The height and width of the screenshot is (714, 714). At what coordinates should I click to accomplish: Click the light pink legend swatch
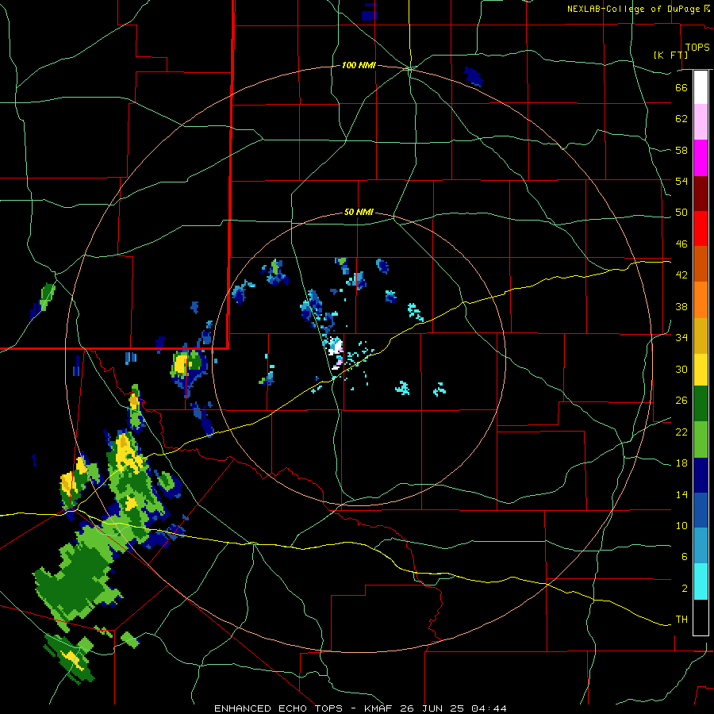tap(701, 122)
